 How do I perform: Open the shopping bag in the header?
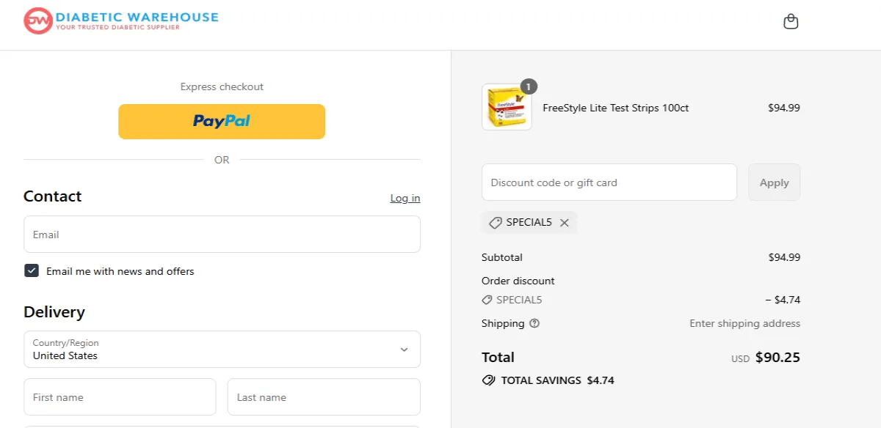coord(791,21)
